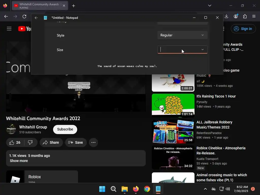The width and height of the screenshot is (260, 195).
Task: Share the Whitehill Community Awards video
Action: coord(51,142)
